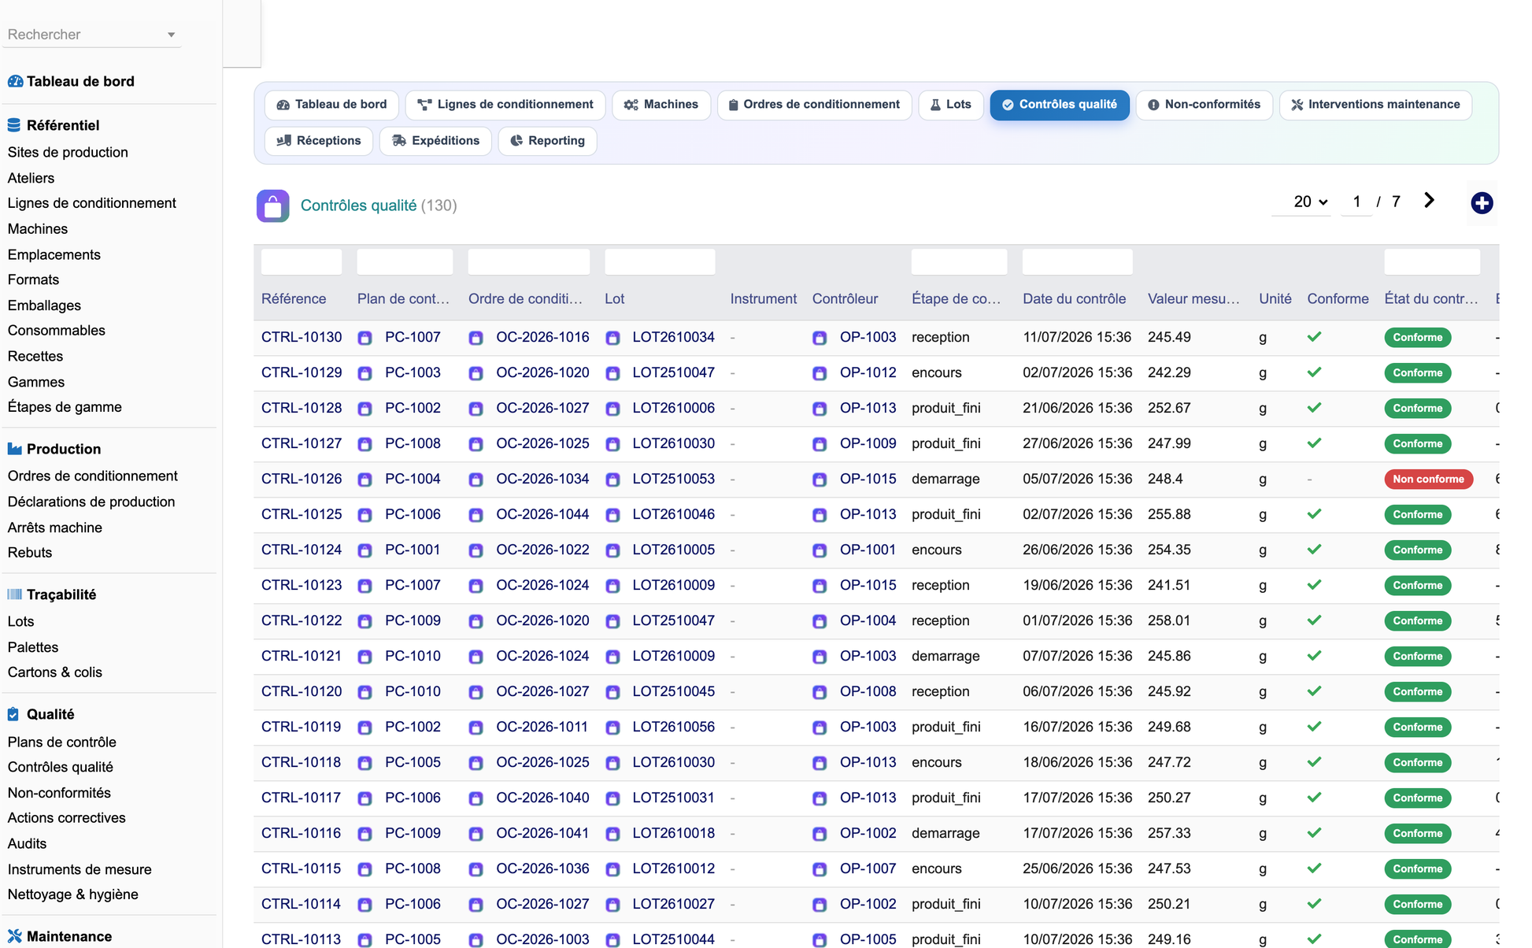Open the Reporting tab
The width and height of the screenshot is (1532, 948).
coord(547,141)
